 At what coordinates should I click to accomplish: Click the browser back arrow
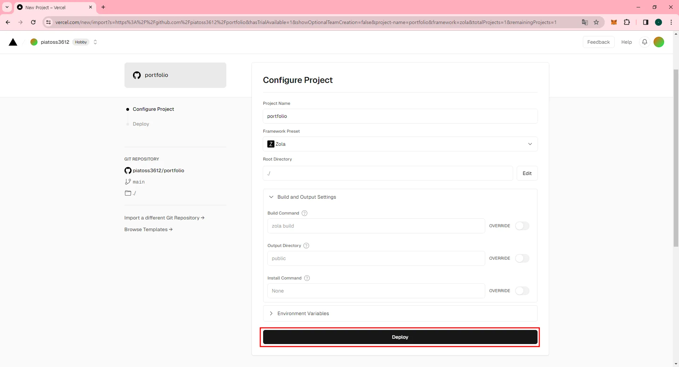point(8,22)
